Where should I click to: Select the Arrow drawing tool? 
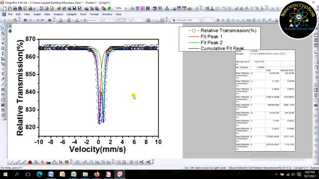click(x=2, y=80)
